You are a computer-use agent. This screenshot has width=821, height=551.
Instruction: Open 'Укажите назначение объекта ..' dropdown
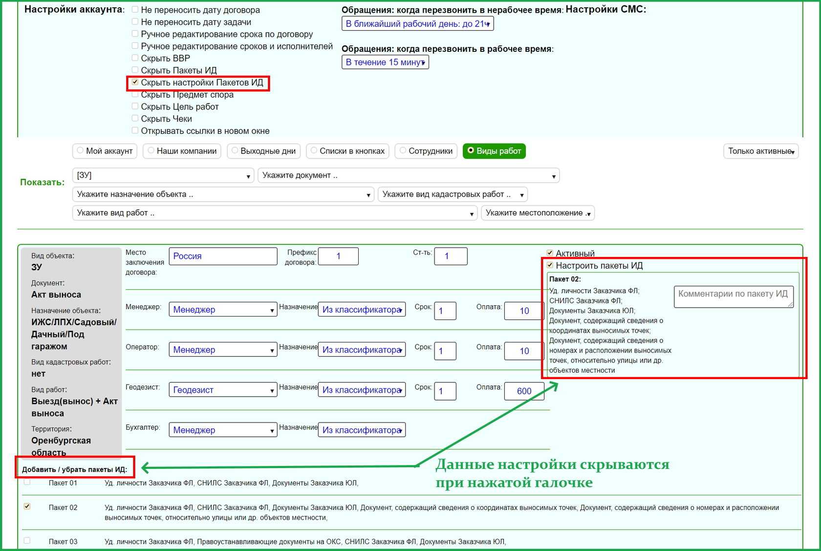223,194
